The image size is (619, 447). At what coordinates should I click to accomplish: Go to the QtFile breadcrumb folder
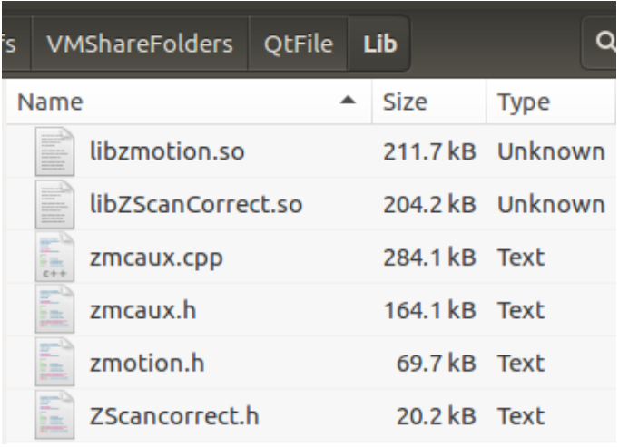[x=299, y=44]
